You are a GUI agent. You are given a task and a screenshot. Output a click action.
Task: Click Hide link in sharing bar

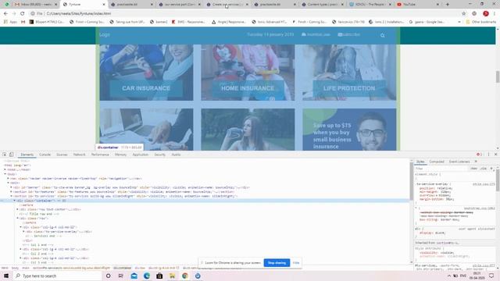click(x=296, y=263)
